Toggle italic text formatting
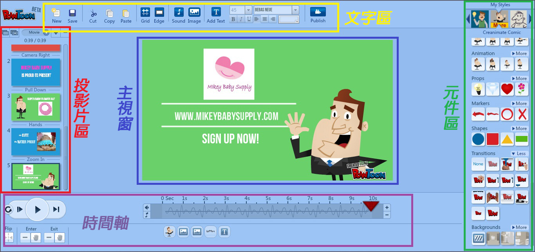The height and width of the screenshot is (252, 535). tap(241, 19)
